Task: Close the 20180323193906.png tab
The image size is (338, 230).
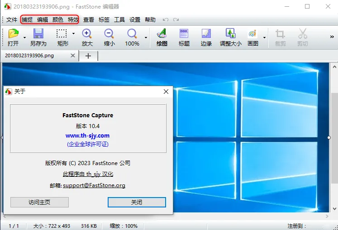Action: 73,55
